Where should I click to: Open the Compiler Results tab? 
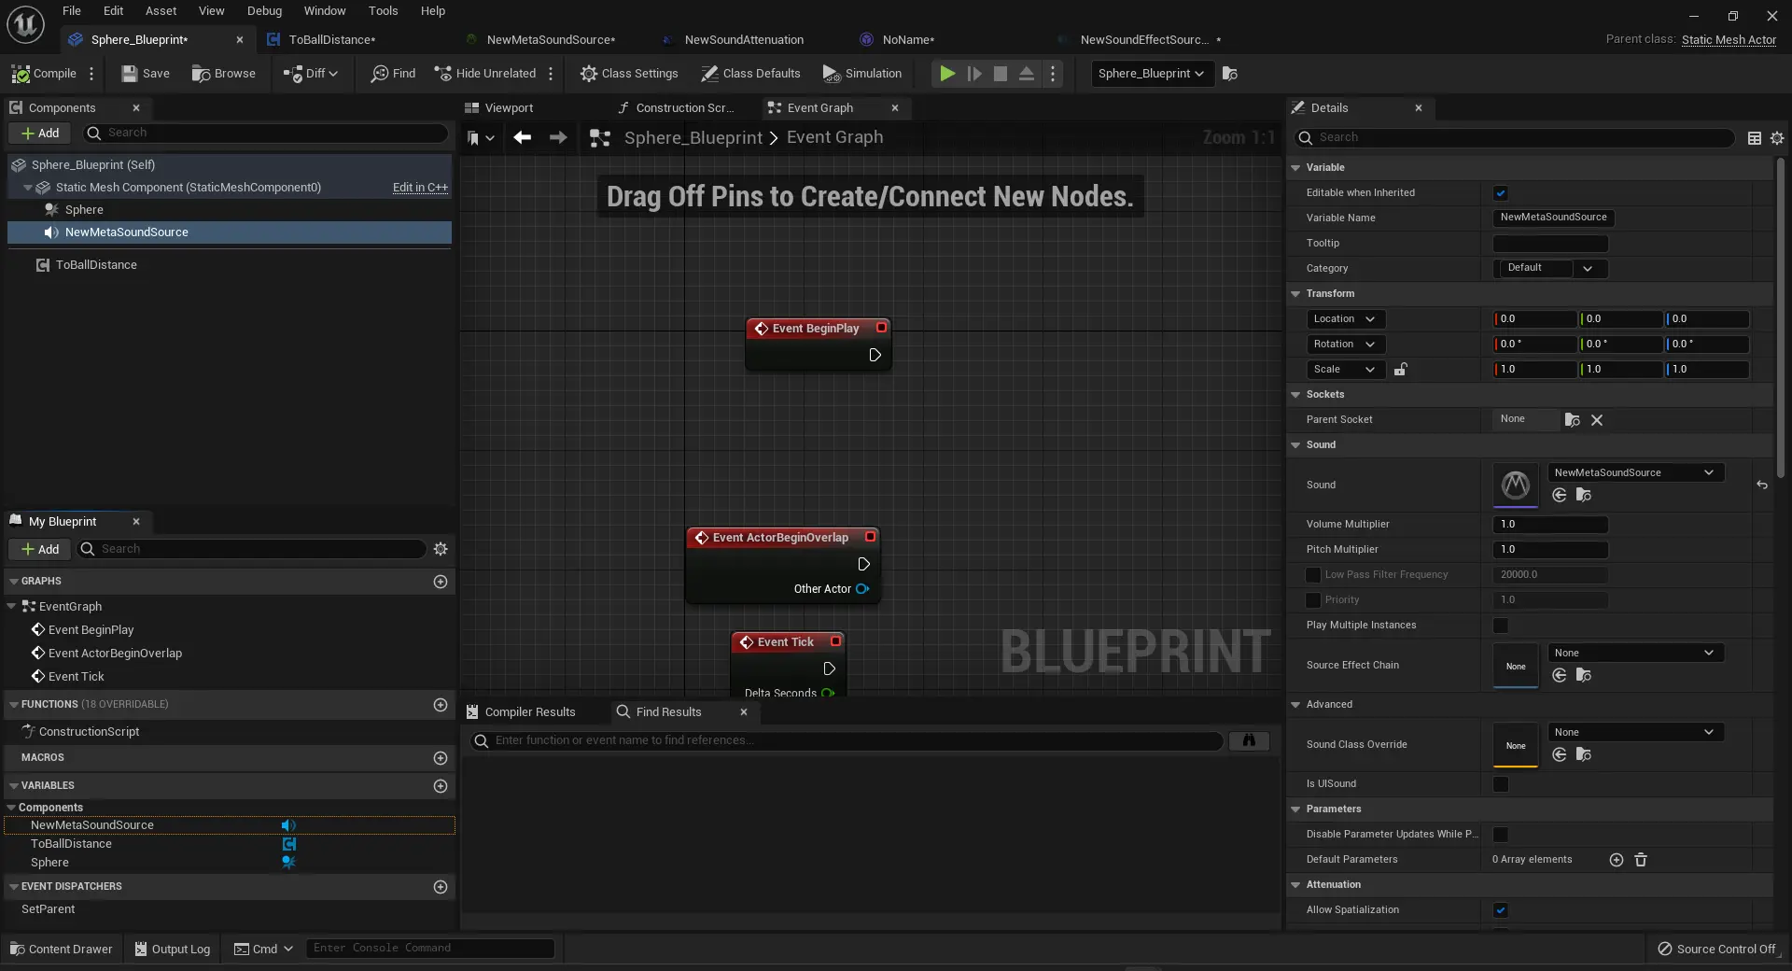529,712
